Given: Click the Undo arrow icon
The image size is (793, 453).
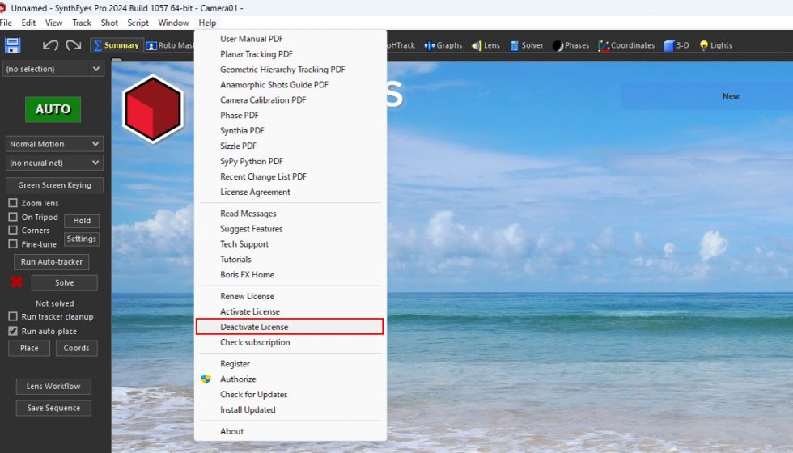Looking at the screenshot, I should point(50,45).
